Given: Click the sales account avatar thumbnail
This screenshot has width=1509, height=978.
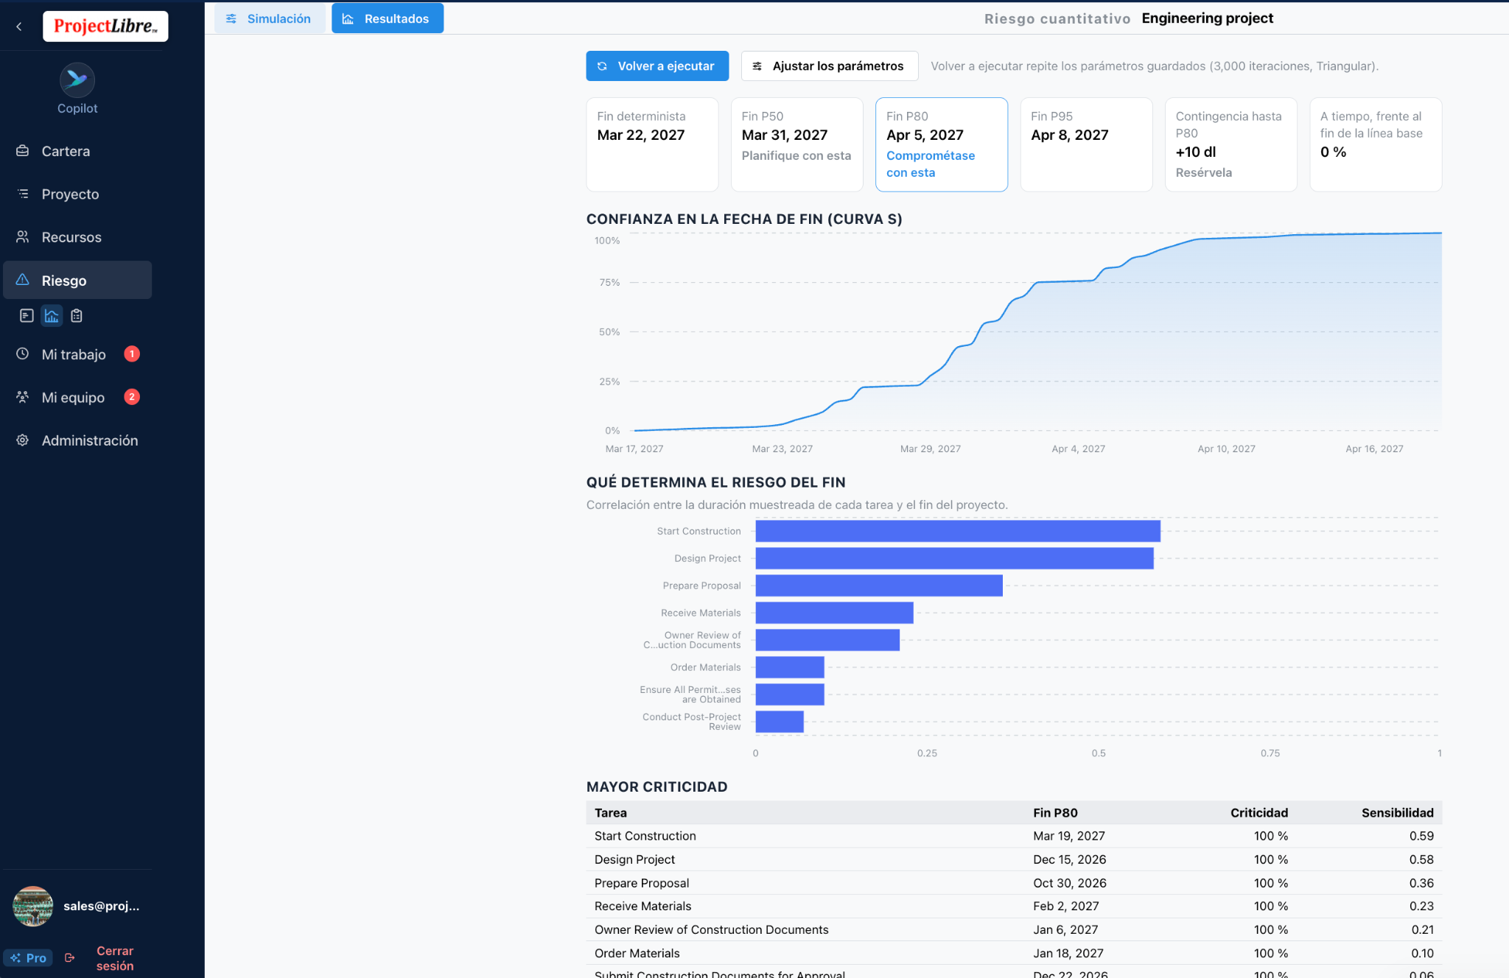Looking at the screenshot, I should [x=33, y=906].
